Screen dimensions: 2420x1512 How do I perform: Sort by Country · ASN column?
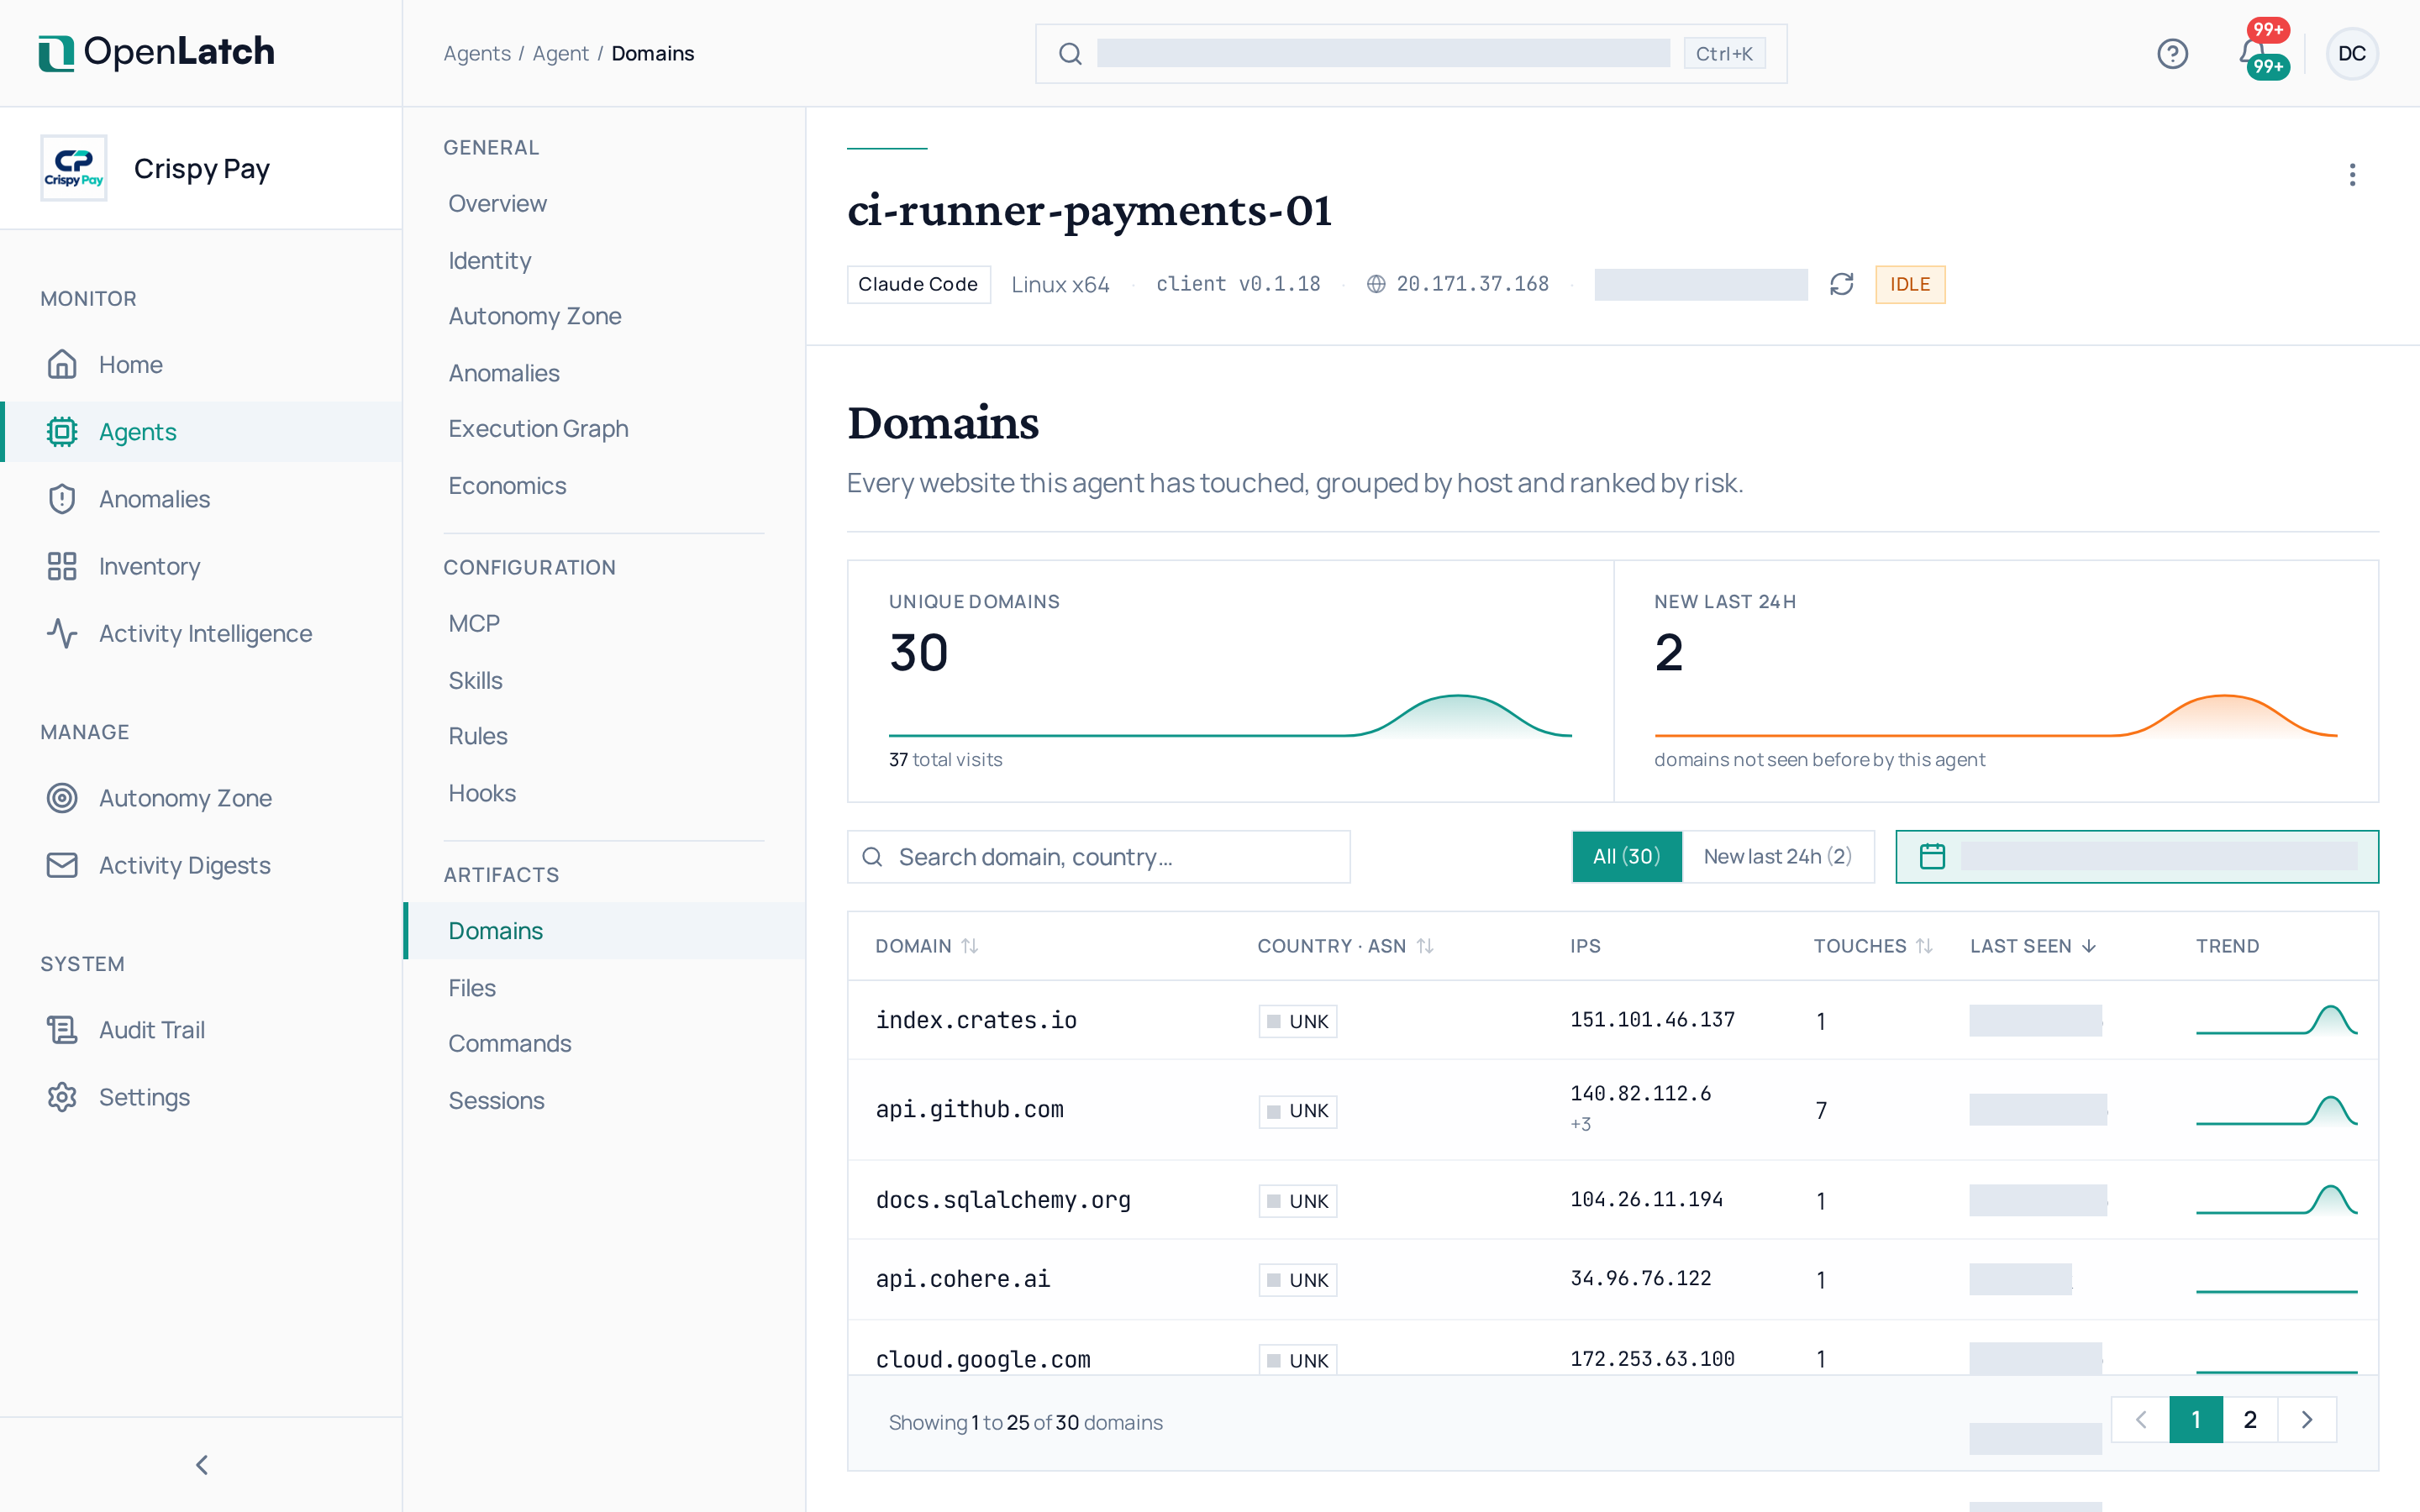tap(1345, 946)
